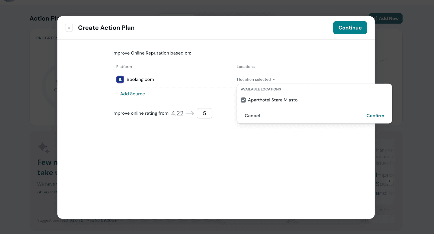Click the right chevron on suggestion card

390,181
